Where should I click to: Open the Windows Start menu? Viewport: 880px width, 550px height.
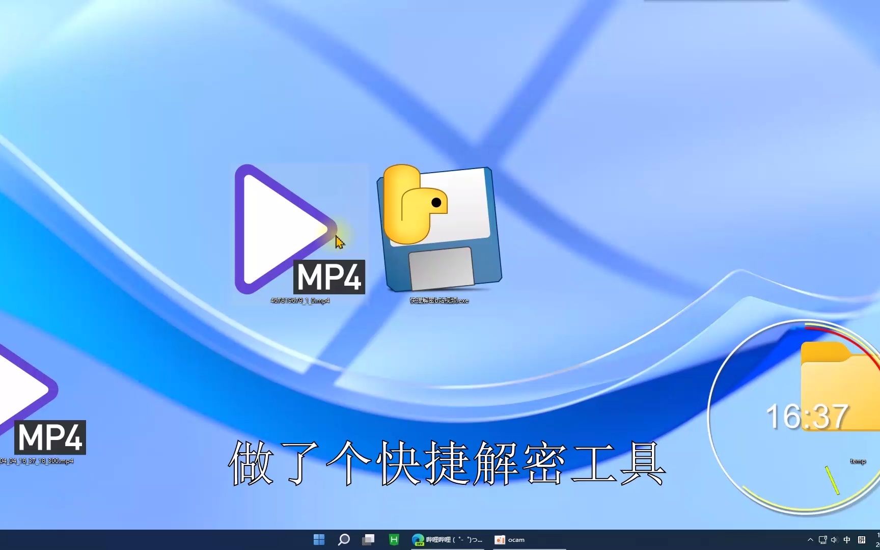[319, 540]
